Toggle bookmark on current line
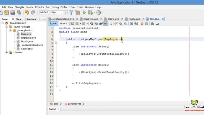This screenshot has height=115, width=204. 125,24
